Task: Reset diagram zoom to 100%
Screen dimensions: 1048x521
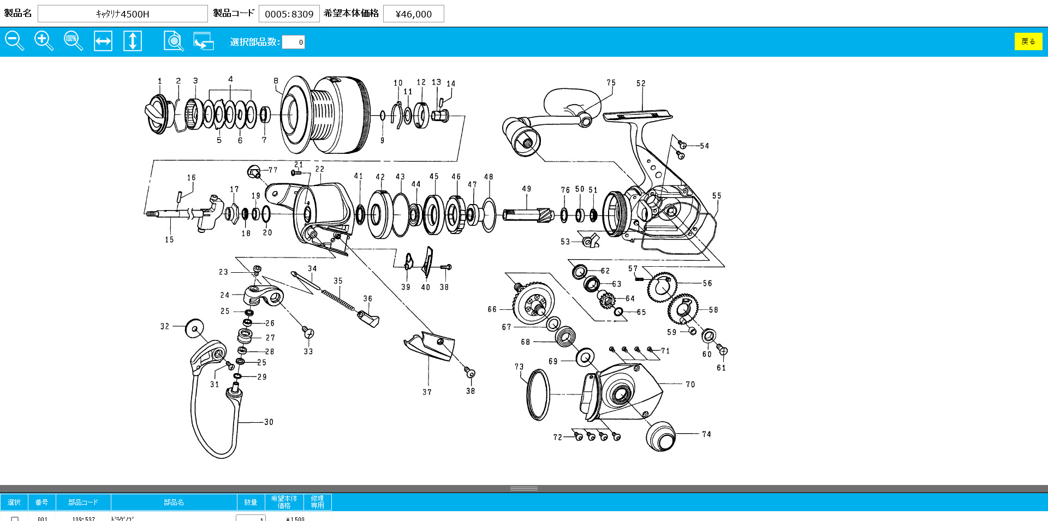Action: click(x=73, y=41)
